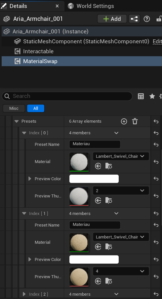Click Index [0] Material thumbnail
The height and width of the screenshot is (299, 162).
click(79, 162)
